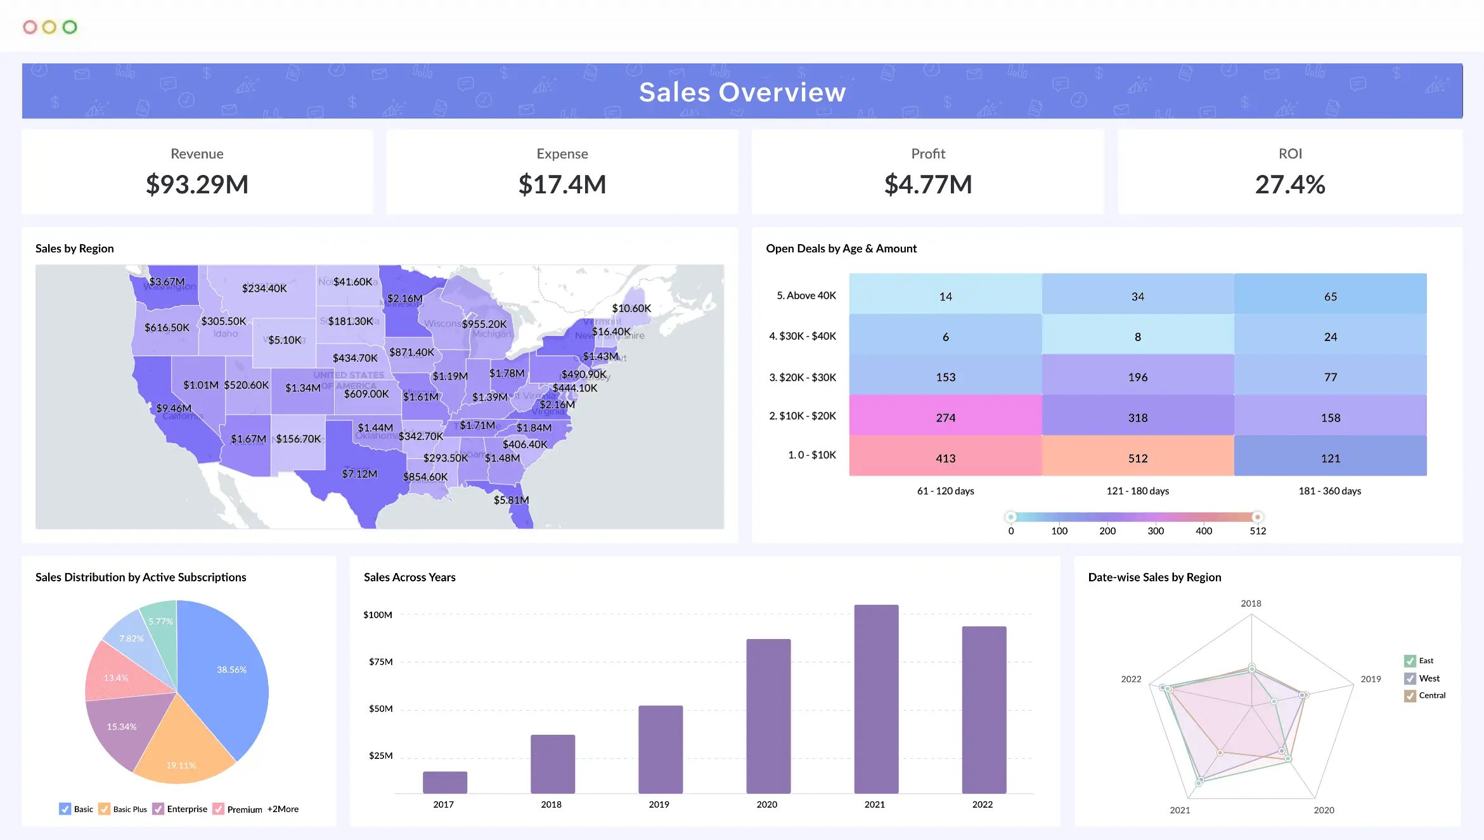Uncheck the Basic legend checkbox
Viewport: 1484px width, 840px height.
[64, 809]
